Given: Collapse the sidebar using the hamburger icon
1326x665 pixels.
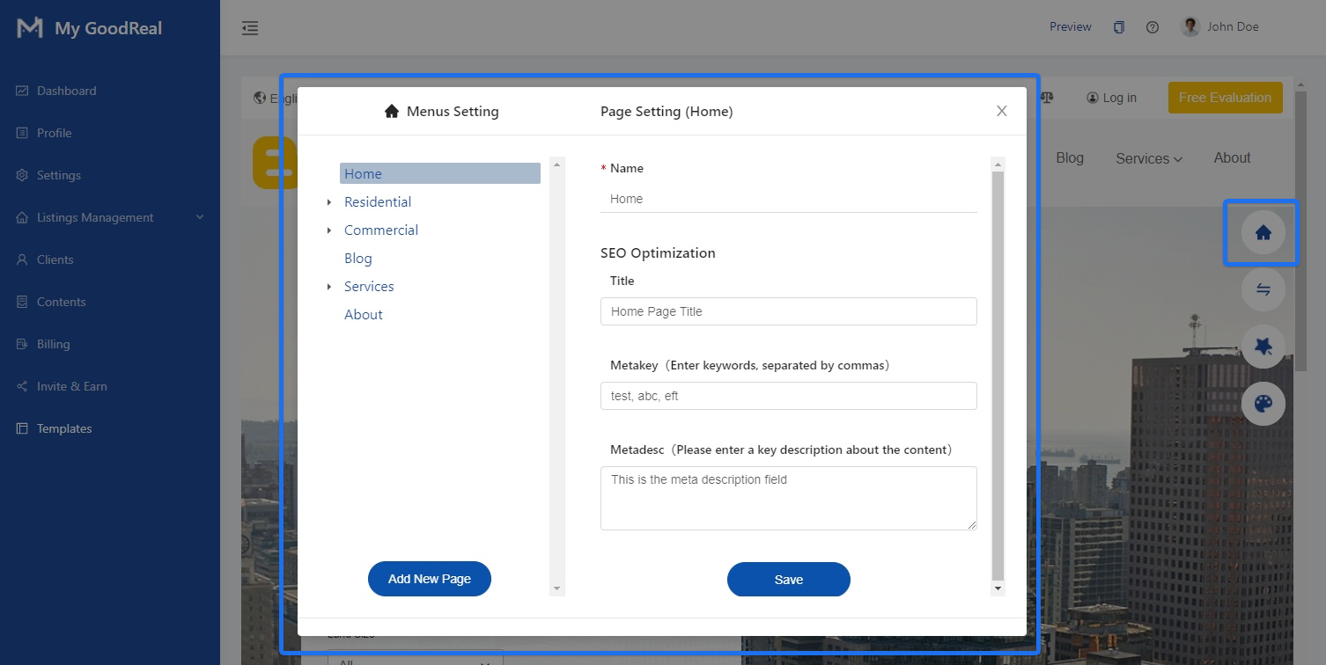Looking at the screenshot, I should [x=250, y=27].
